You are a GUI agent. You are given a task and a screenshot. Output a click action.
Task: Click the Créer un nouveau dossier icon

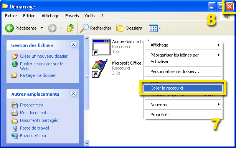tap(15, 56)
